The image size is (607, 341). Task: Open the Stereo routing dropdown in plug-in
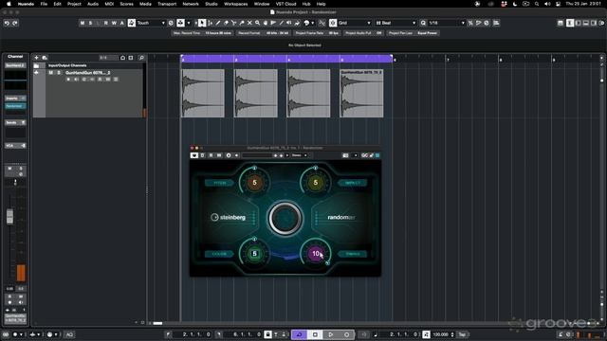[300, 155]
